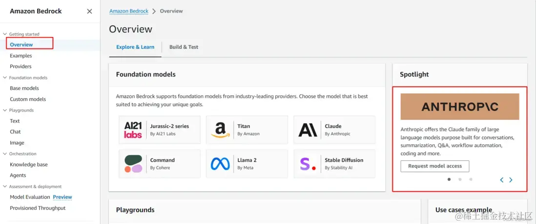Switch to the Build & Test tab
Image resolution: width=536 pixels, height=224 pixels.
(x=184, y=47)
